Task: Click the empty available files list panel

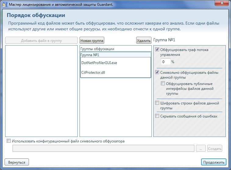Action: coord(41,91)
